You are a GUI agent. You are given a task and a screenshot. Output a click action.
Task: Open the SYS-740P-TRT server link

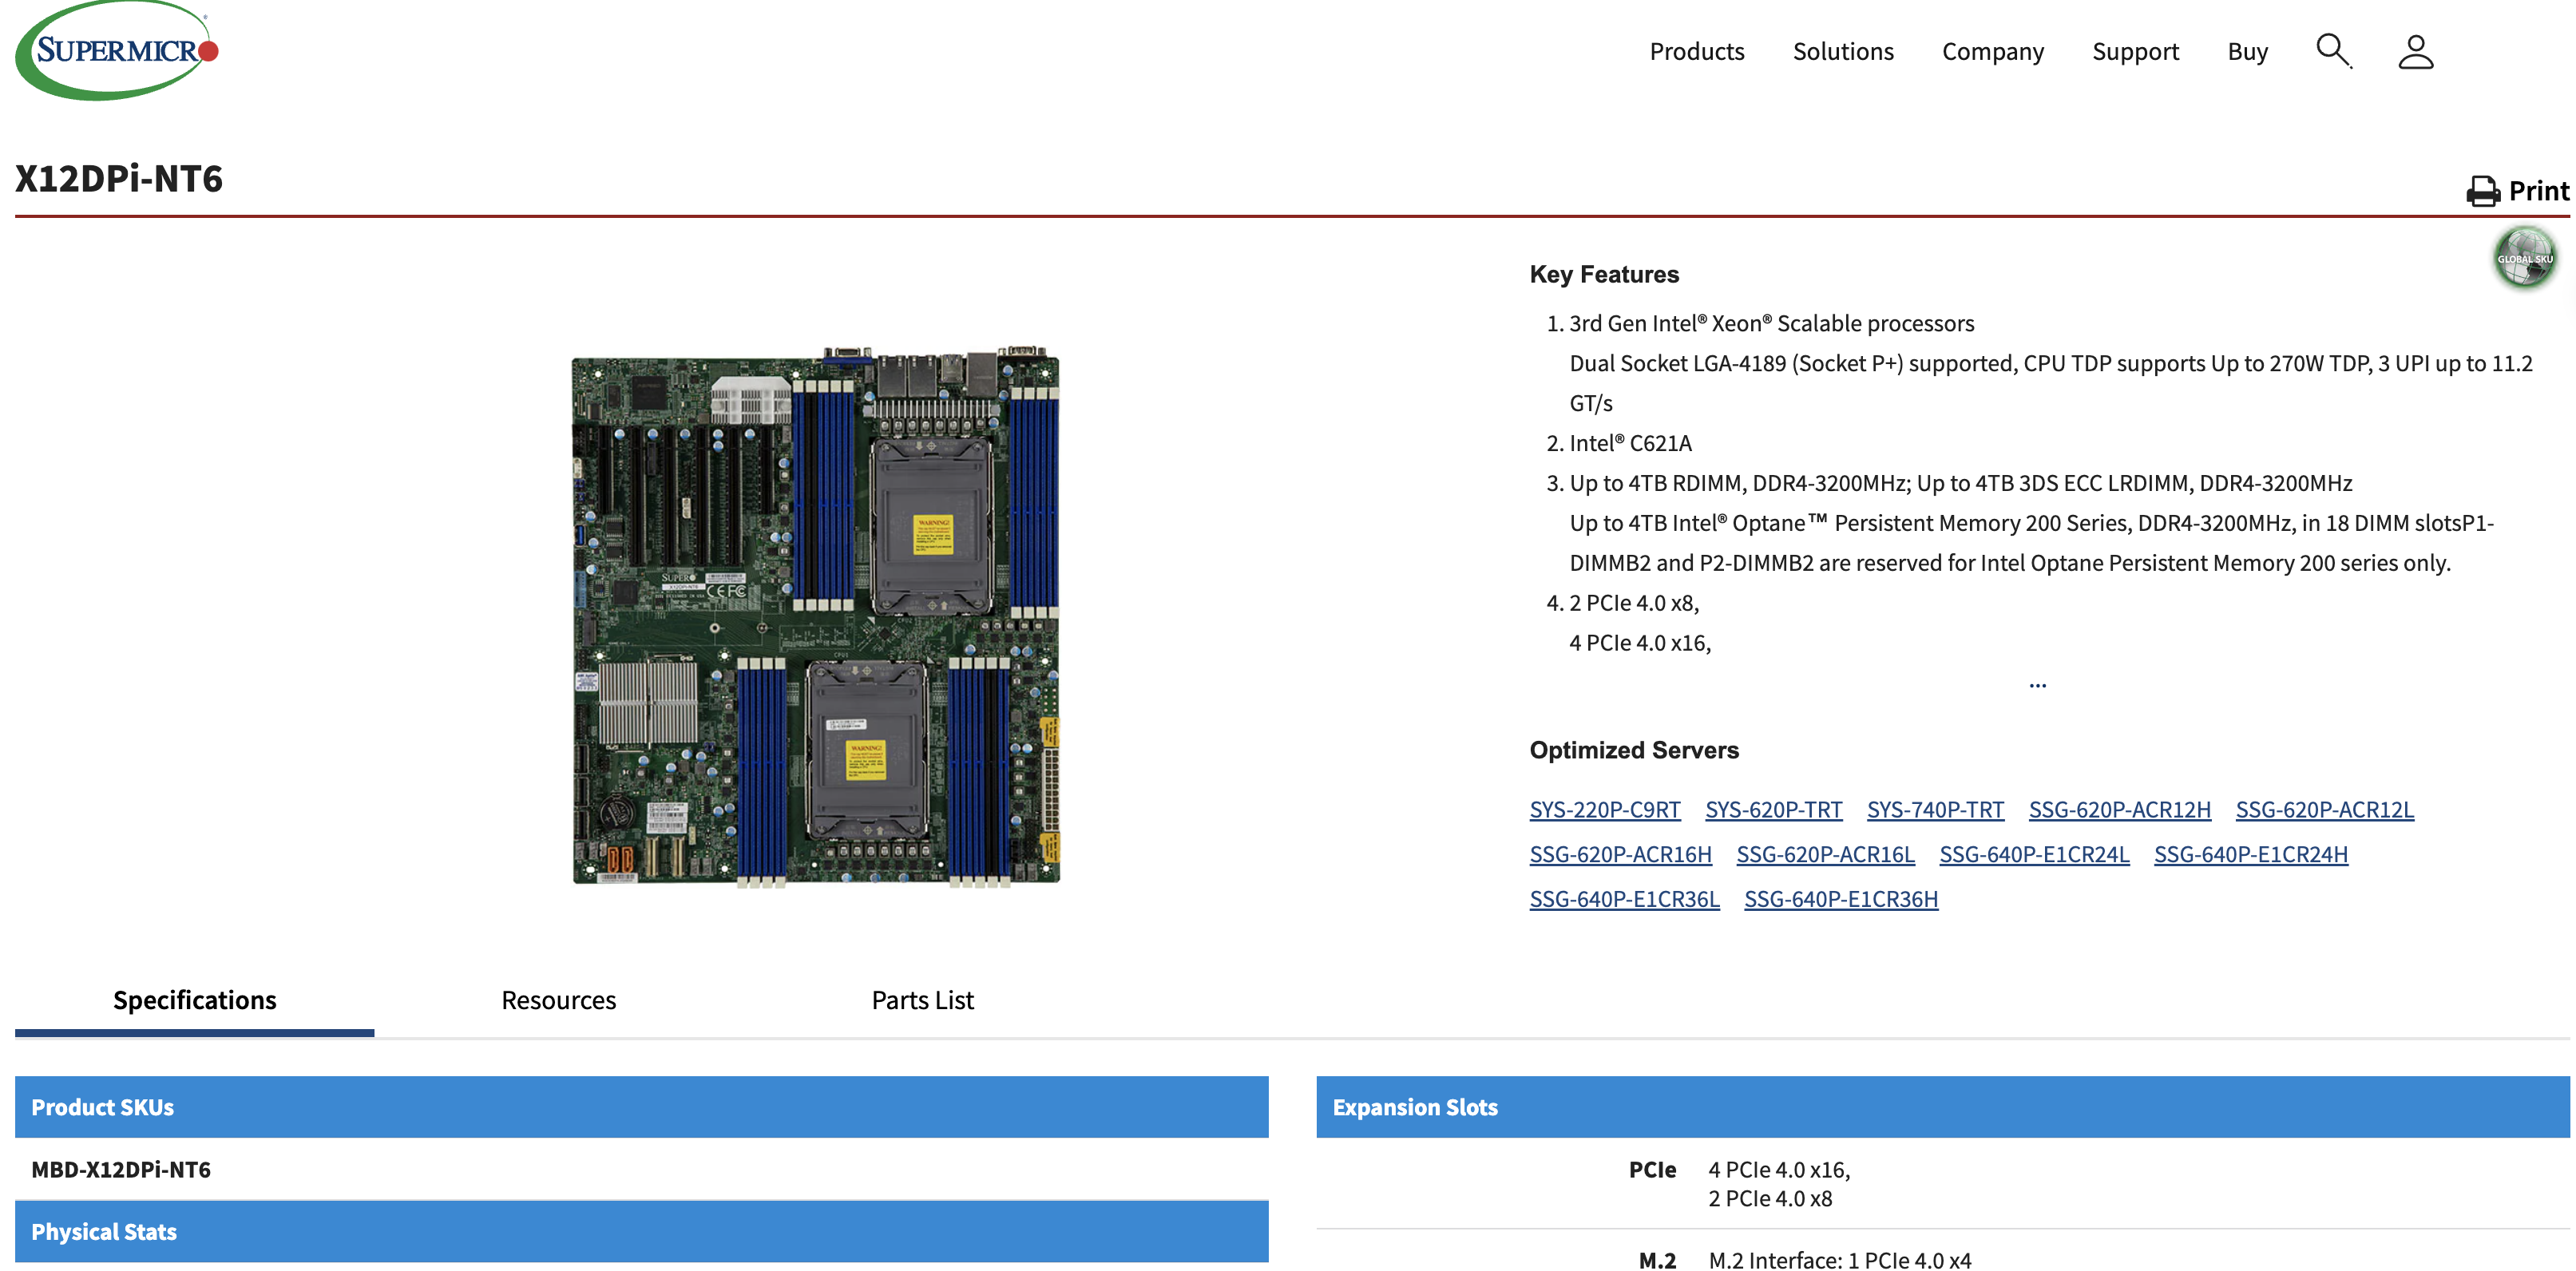pyautogui.click(x=1935, y=810)
